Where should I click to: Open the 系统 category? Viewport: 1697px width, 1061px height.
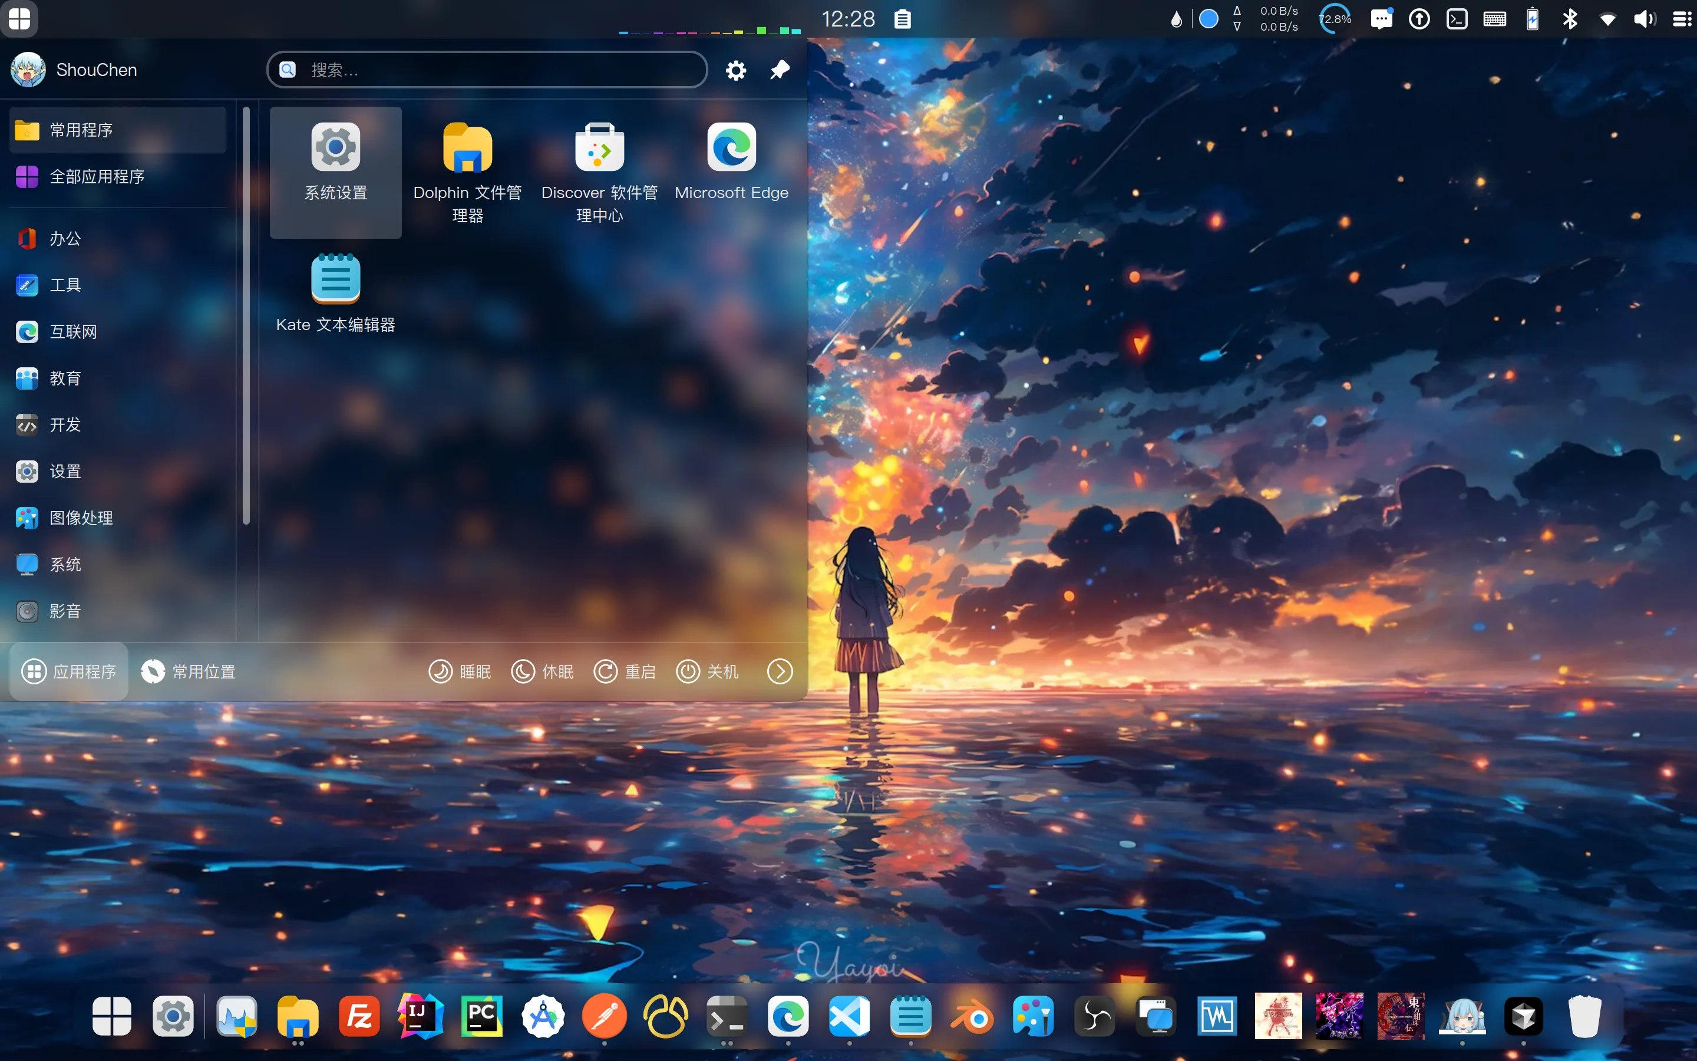117,564
